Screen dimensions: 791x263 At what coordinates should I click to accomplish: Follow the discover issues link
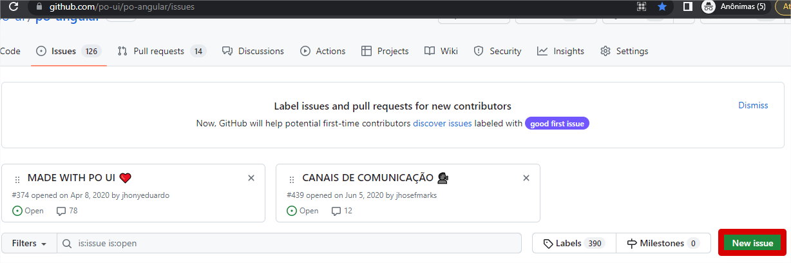point(443,123)
